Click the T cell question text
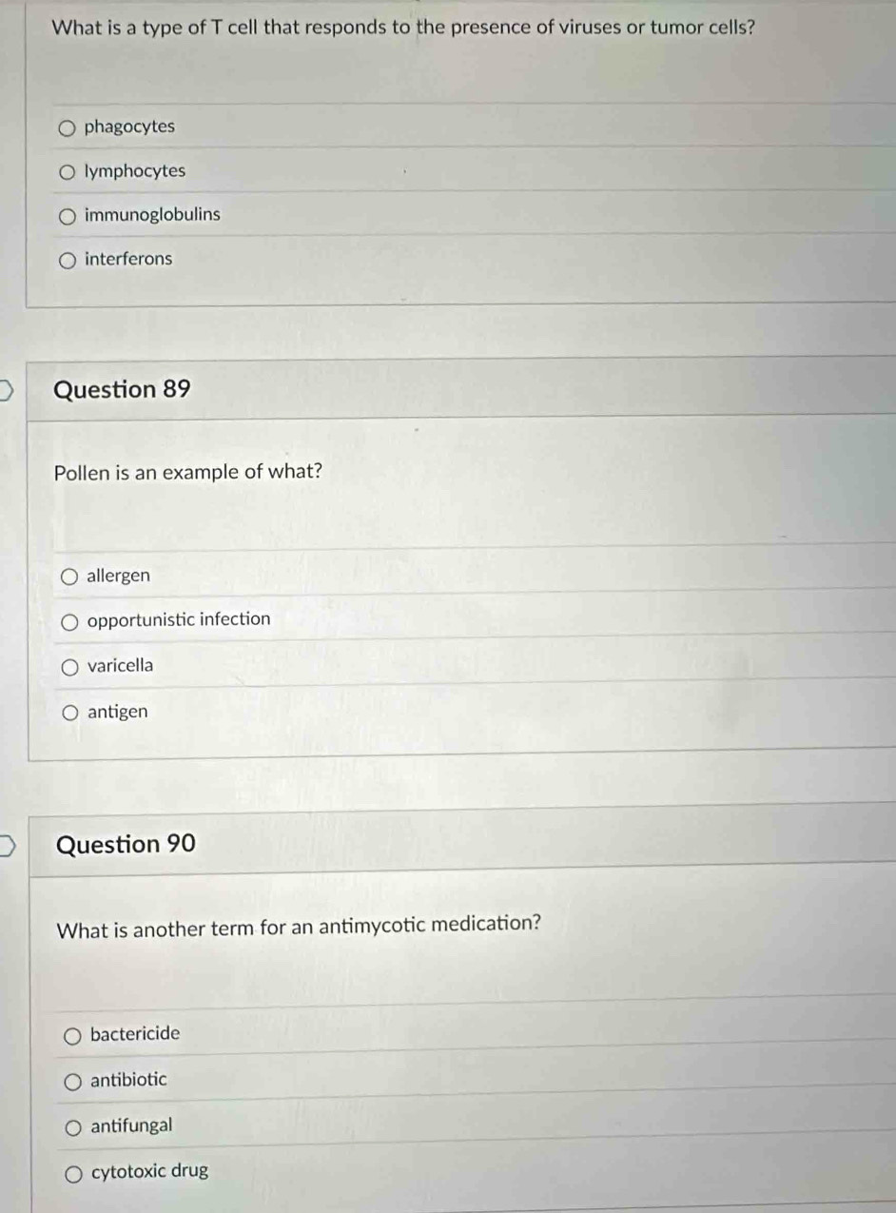Screen dimensions: 896x1213 [x=404, y=27]
